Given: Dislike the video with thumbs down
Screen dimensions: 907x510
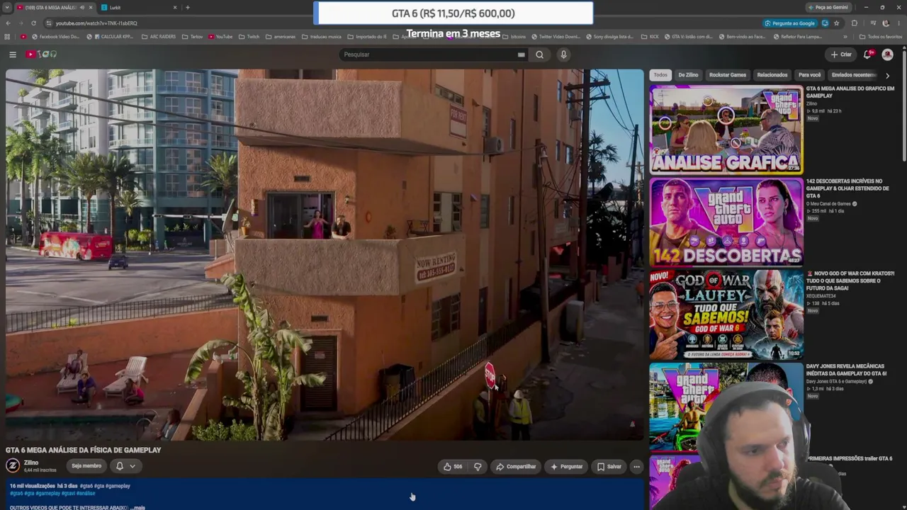Looking at the screenshot, I should (x=478, y=467).
